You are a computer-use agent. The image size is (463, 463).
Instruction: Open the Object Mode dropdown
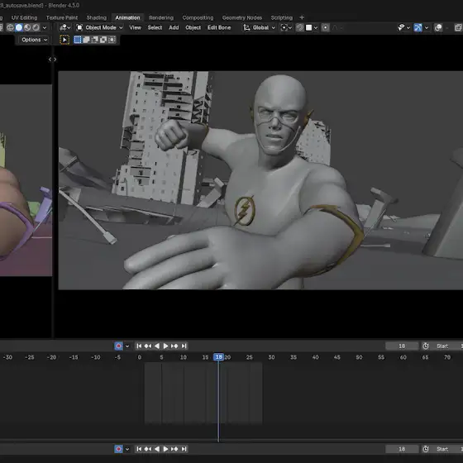point(99,27)
